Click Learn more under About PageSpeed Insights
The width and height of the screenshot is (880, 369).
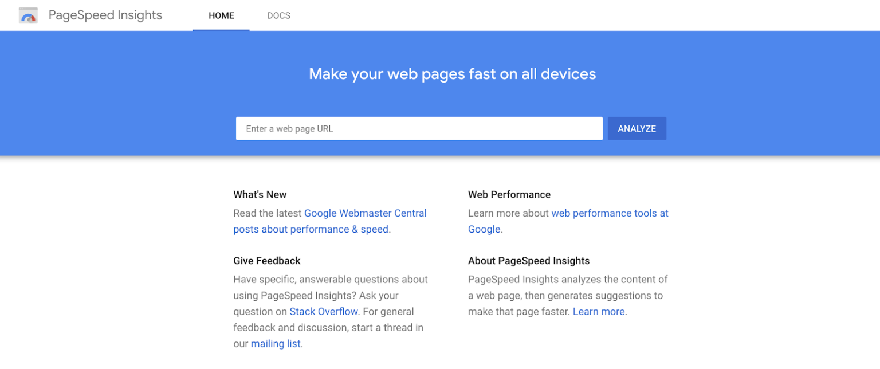click(599, 311)
